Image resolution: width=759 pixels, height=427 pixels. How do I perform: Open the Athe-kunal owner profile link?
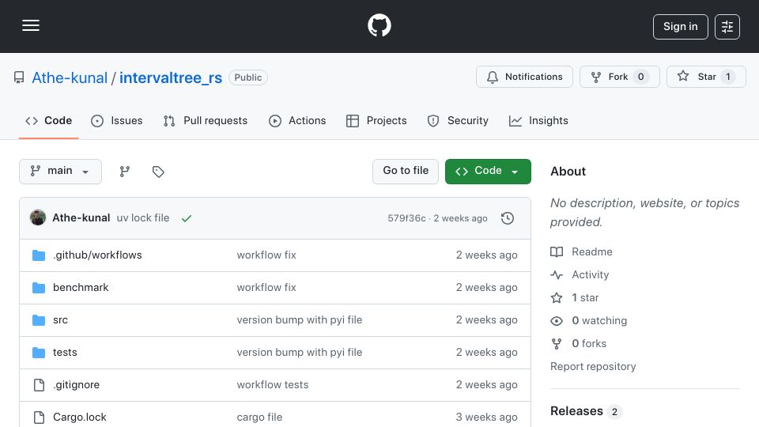pyautogui.click(x=70, y=77)
